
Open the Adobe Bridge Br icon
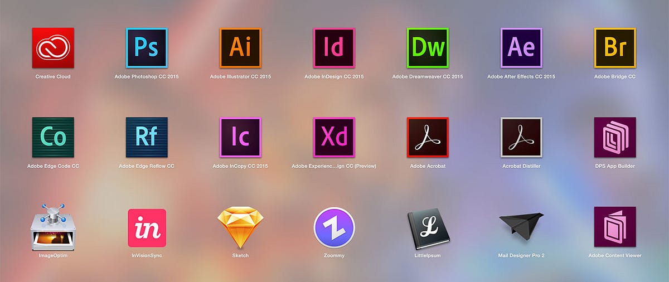[x=615, y=48]
